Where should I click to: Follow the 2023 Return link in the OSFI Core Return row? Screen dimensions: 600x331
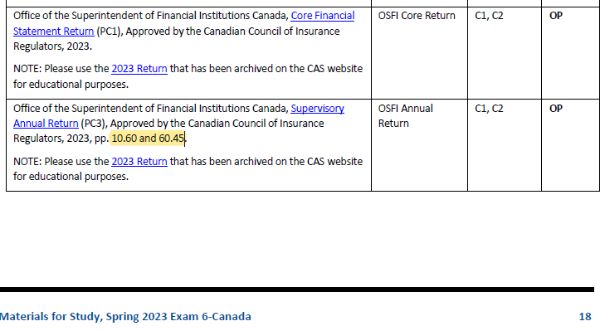point(139,69)
